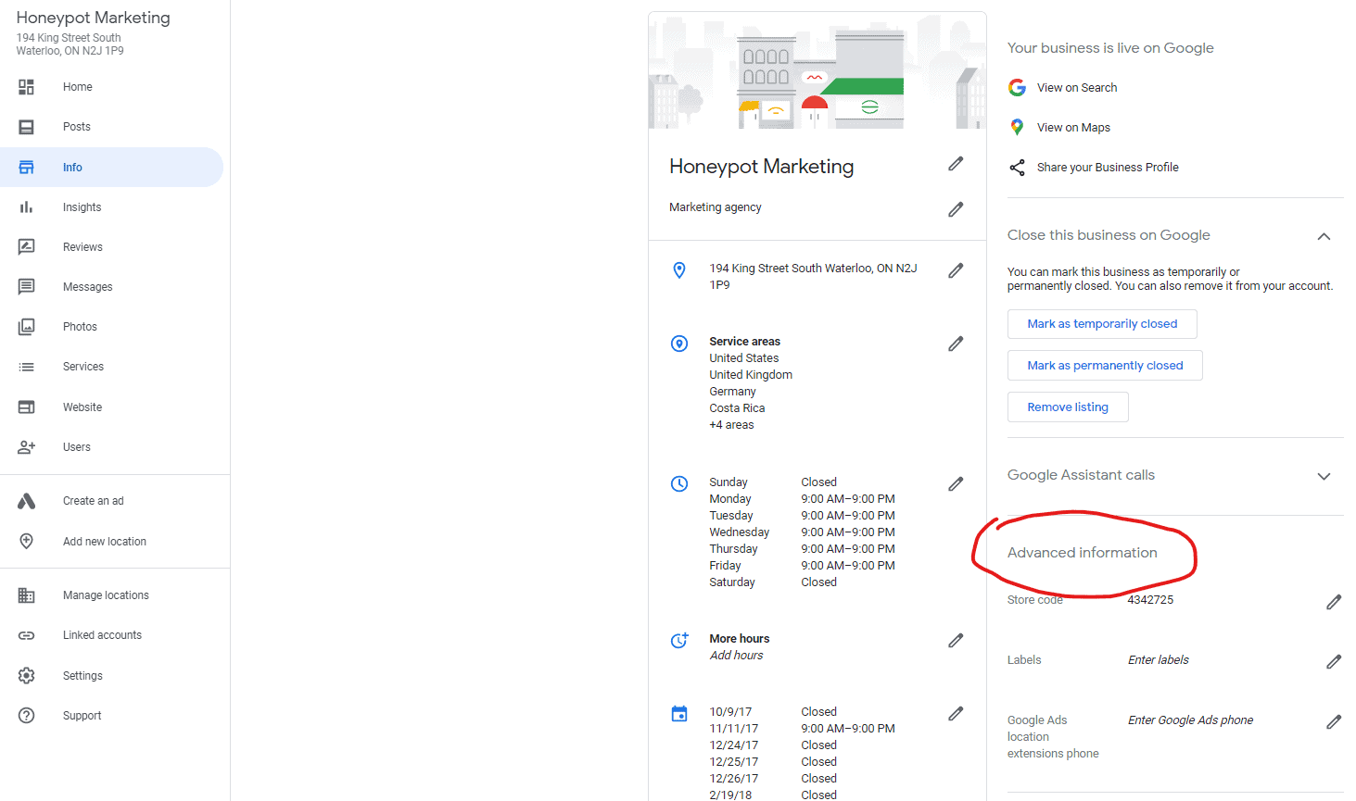Click the Enter labels field
This screenshot has width=1356, height=801.
tap(1158, 660)
